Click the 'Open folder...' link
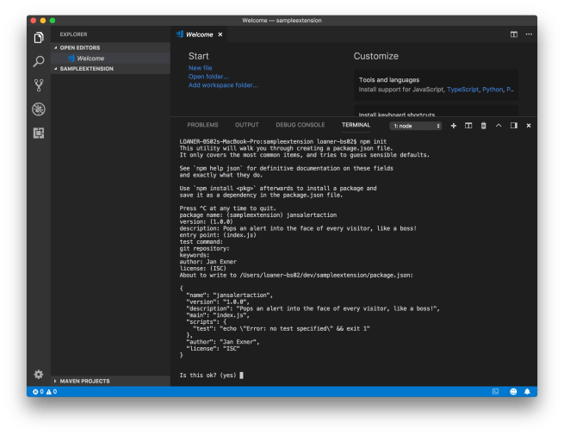The height and width of the screenshot is (435, 564). pyautogui.click(x=208, y=77)
